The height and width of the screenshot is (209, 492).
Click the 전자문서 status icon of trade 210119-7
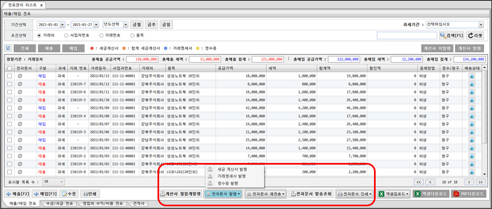click(x=20, y=84)
